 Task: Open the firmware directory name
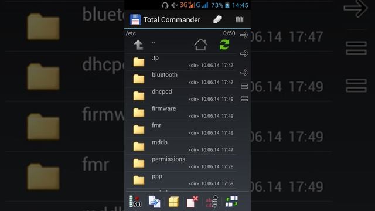(x=164, y=108)
